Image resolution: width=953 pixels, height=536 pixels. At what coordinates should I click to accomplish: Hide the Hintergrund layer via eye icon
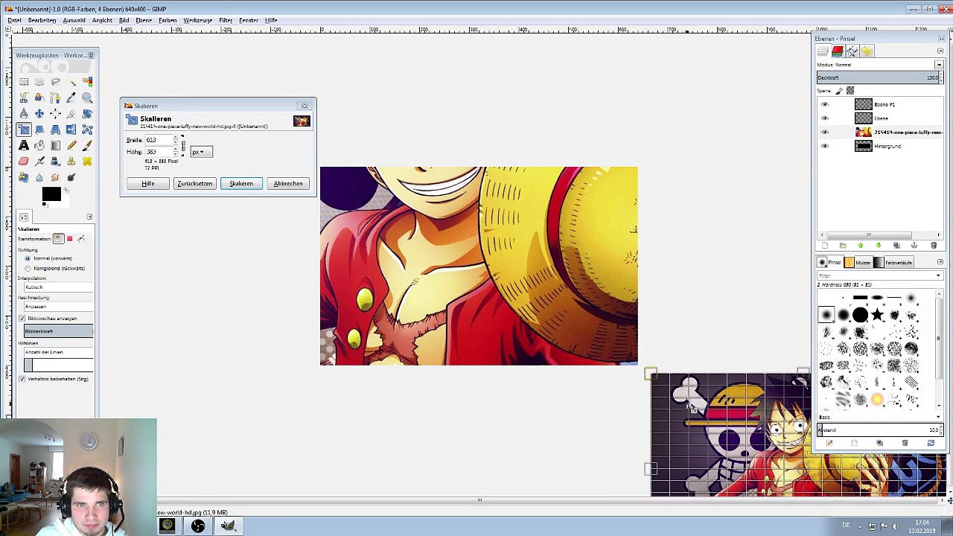click(824, 147)
